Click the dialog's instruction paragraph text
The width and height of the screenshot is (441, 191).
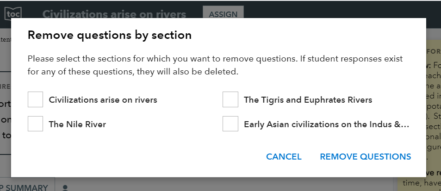(215, 65)
